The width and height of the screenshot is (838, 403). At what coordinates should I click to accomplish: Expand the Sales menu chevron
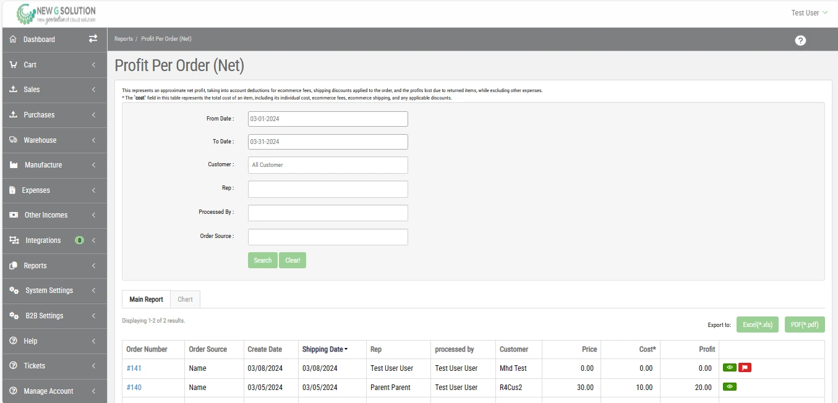click(93, 90)
